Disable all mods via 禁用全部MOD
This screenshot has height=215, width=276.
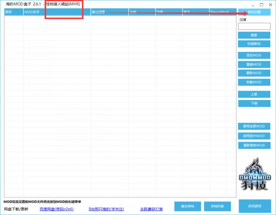(254, 126)
